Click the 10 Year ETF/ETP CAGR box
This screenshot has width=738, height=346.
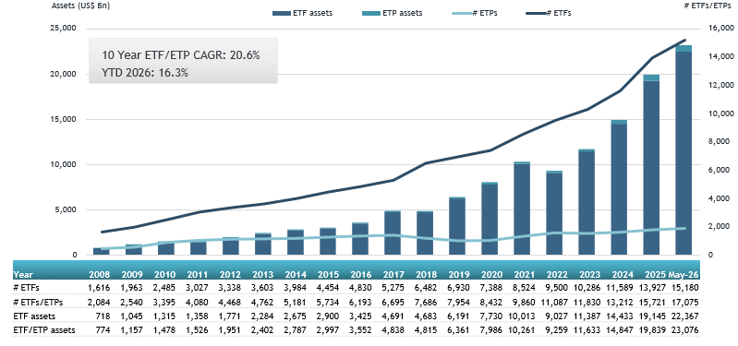(183, 61)
